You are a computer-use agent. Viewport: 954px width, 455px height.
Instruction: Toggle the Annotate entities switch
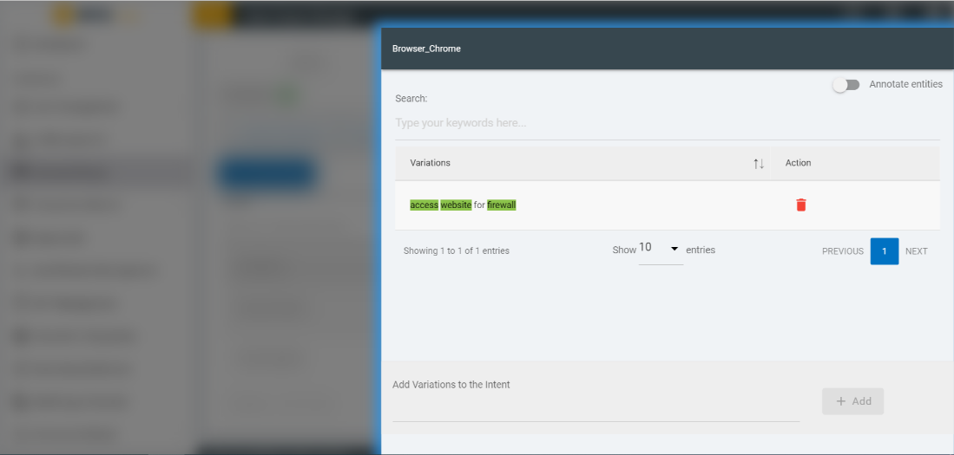tap(846, 85)
